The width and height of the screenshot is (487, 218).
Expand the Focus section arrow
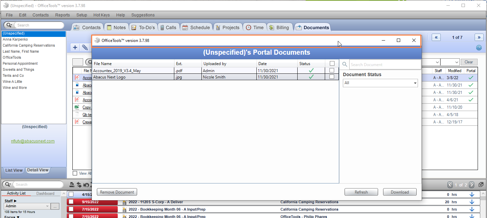tap(18, 217)
